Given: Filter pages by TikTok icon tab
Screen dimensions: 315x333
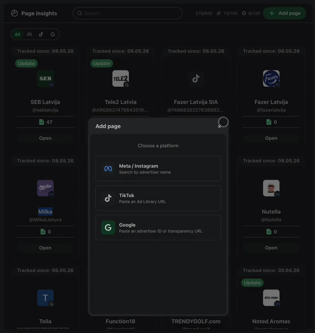Looking at the screenshot, I should pos(41,35).
